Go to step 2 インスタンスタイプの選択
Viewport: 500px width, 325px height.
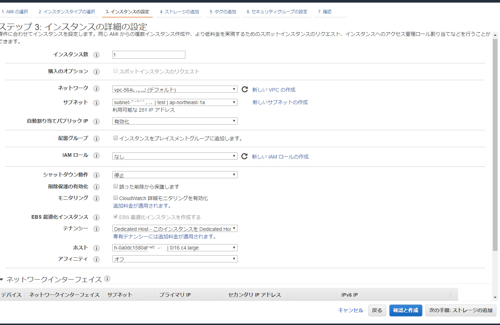click(x=67, y=12)
